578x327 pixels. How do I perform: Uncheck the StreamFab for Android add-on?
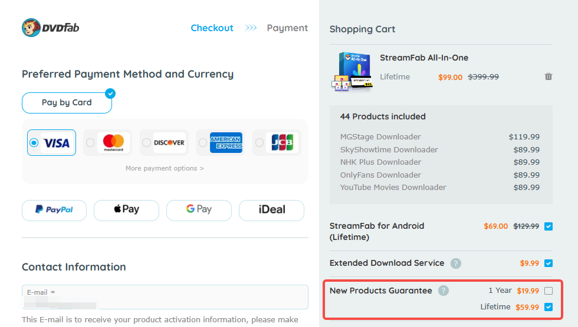click(x=549, y=226)
